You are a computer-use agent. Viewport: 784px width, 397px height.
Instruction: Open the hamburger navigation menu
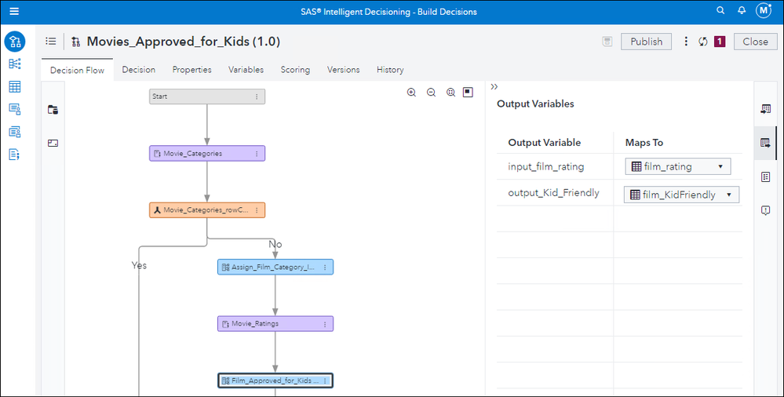coord(14,12)
